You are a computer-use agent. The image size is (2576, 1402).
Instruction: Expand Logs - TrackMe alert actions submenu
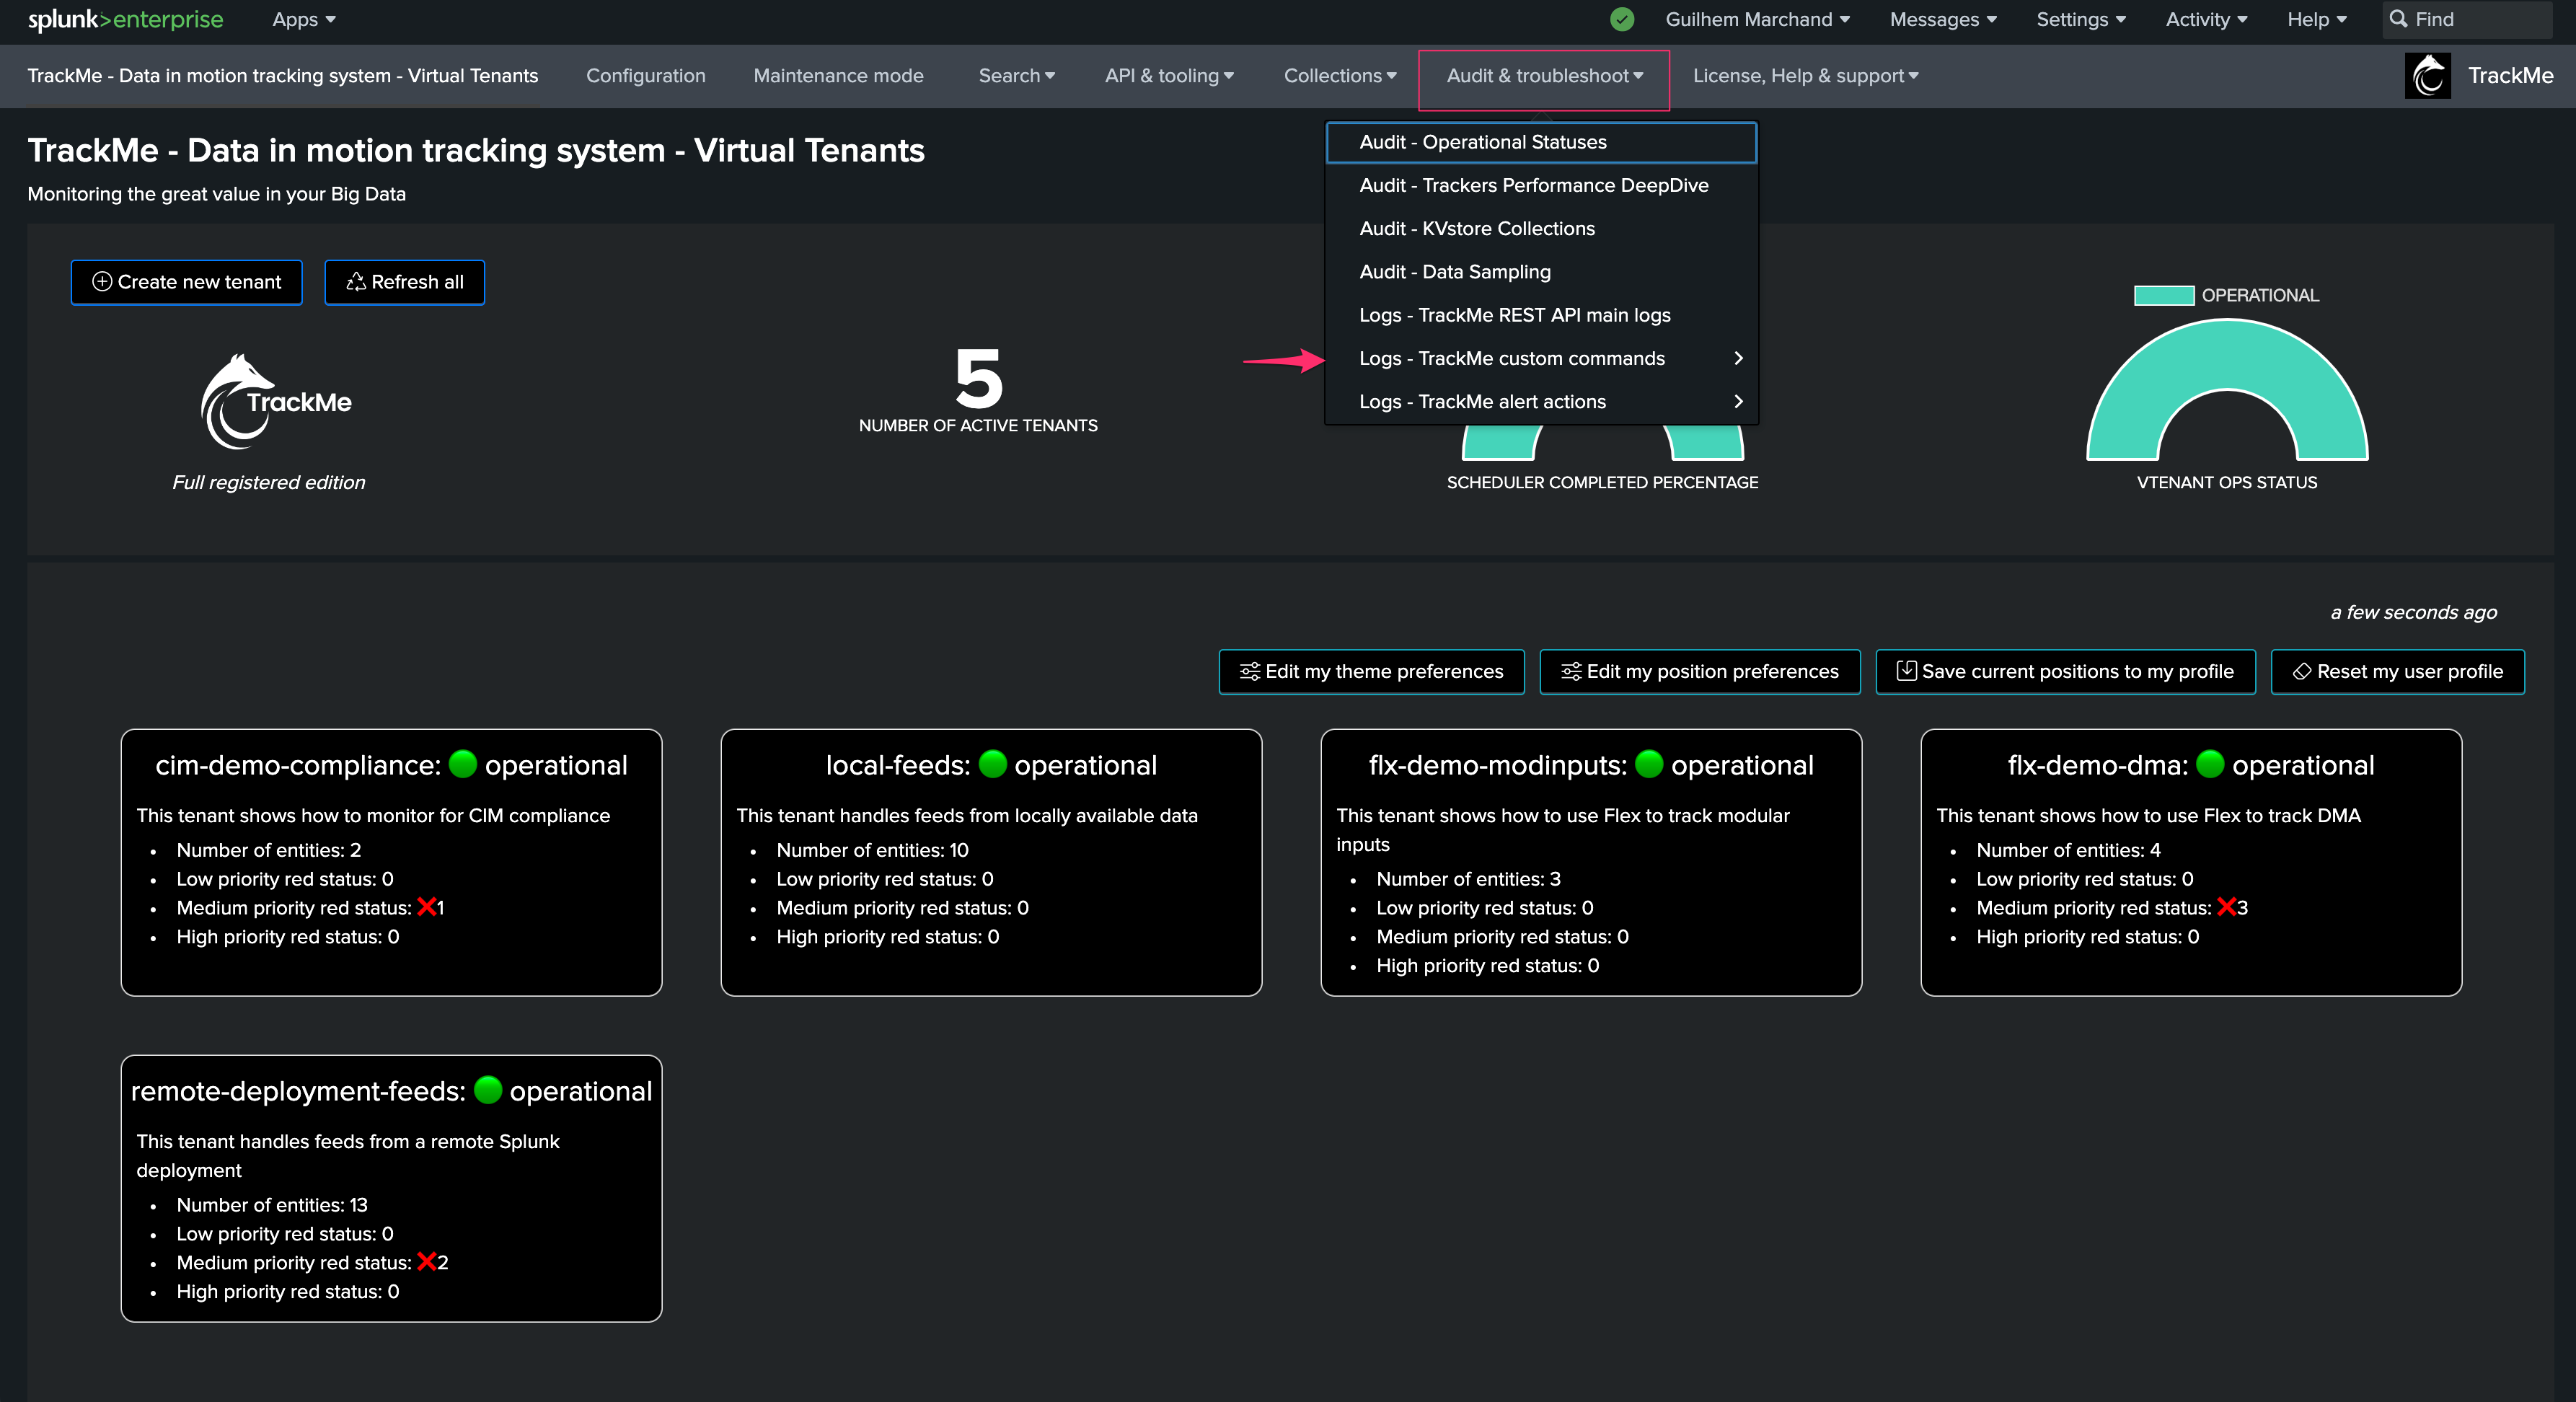click(x=1738, y=401)
